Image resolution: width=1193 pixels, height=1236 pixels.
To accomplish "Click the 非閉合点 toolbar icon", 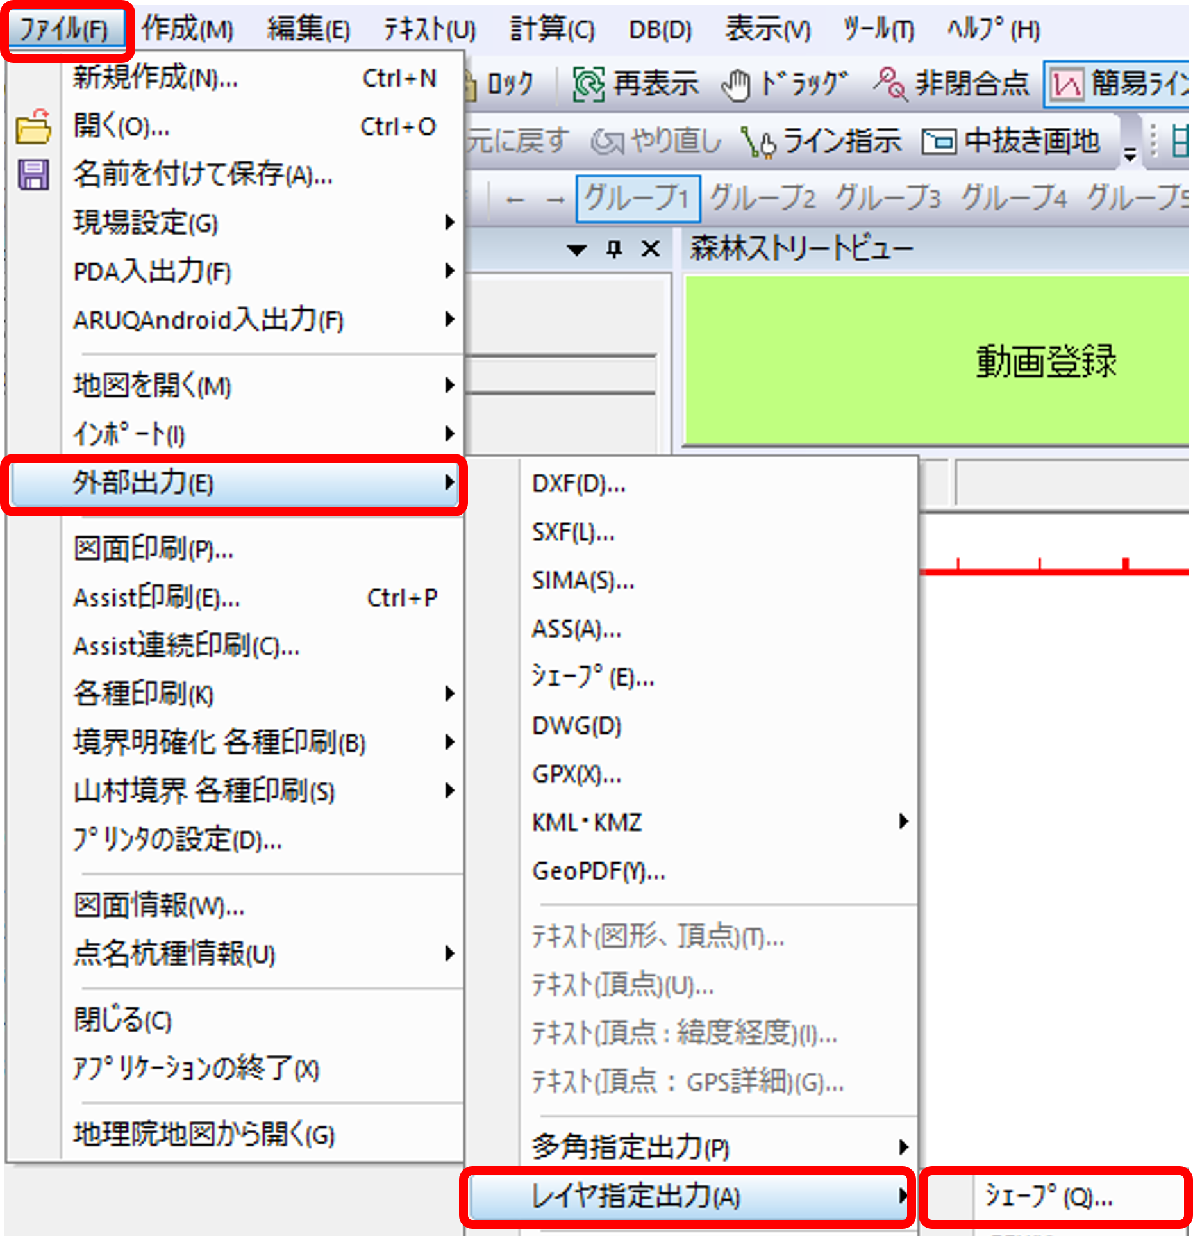I will 890,84.
